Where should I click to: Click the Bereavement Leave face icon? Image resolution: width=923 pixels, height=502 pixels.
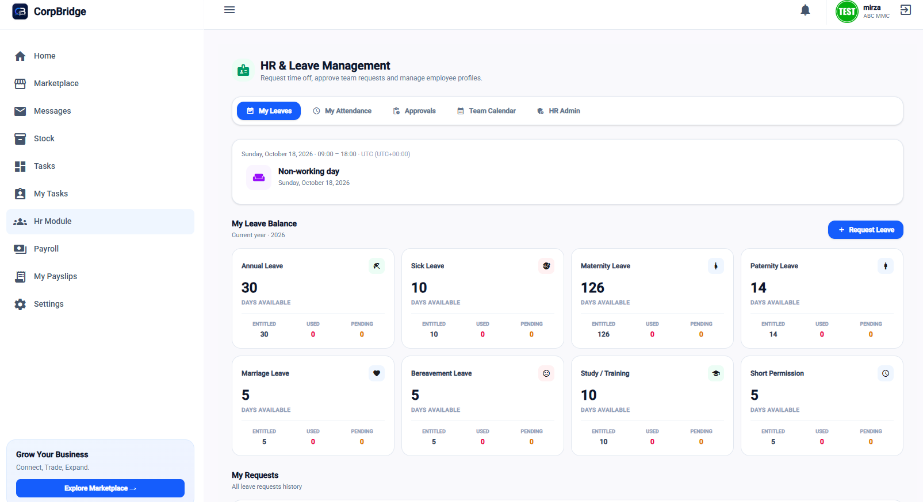point(546,373)
